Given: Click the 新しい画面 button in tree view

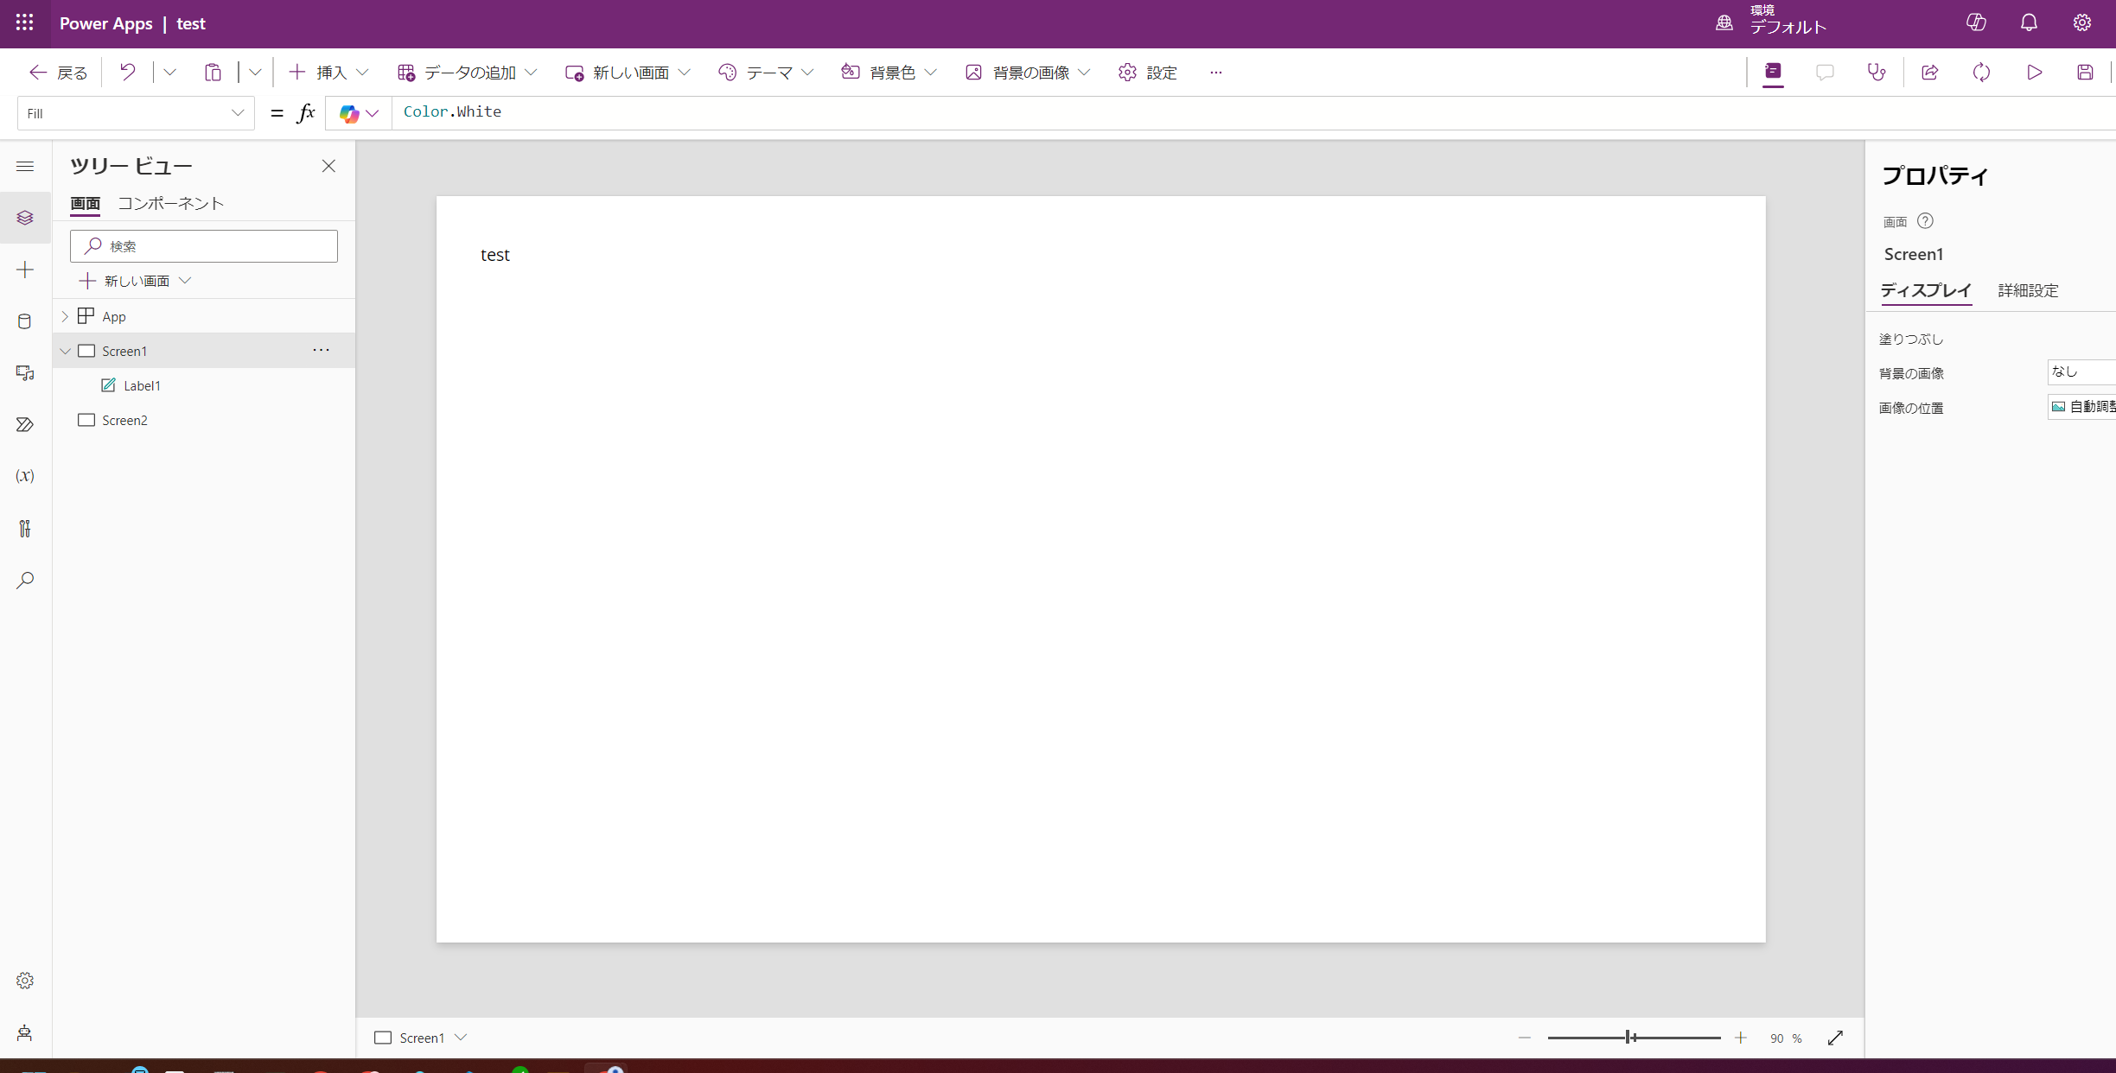Looking at the screenshot, I should tap(135, 280).
